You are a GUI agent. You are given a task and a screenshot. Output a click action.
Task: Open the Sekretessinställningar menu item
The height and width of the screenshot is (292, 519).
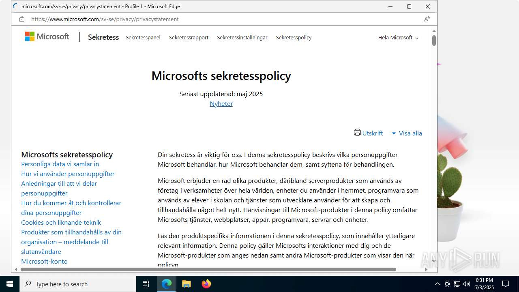[x=242, y=37]
